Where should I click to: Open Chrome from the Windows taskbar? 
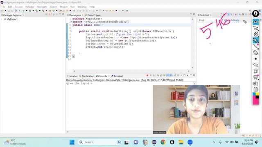tap(163, 142)
